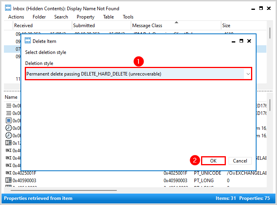Click the second clock property icon
The width and height of the screenshot is (277, 205).
click(9, 135)
